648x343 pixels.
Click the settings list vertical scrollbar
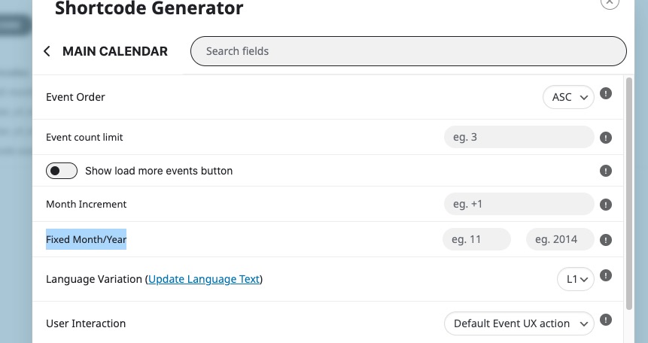pos(629,193)
